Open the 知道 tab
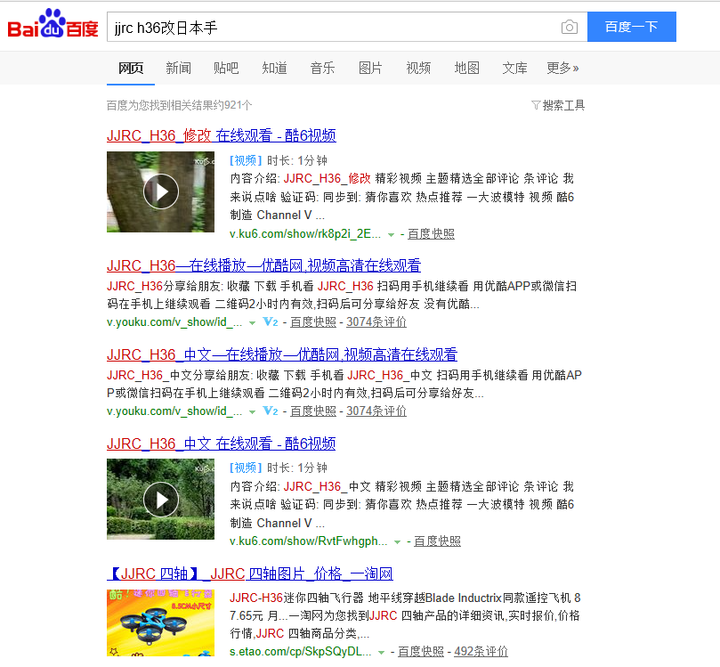 [x=275, y=68]
